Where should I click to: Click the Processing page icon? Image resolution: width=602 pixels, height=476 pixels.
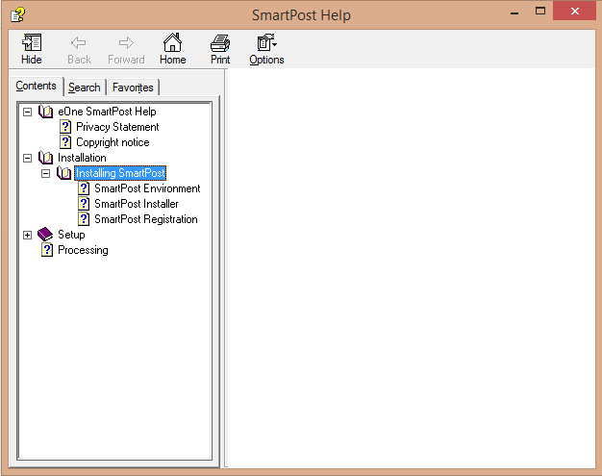(47, 250)
